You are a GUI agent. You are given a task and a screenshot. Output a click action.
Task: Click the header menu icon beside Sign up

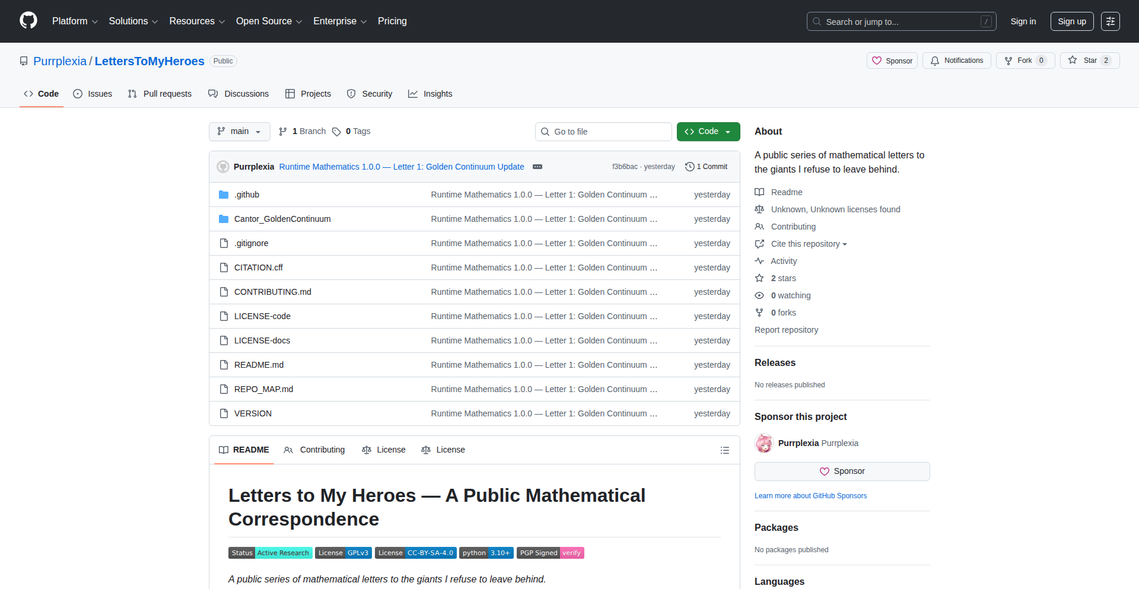point(1110,21)
